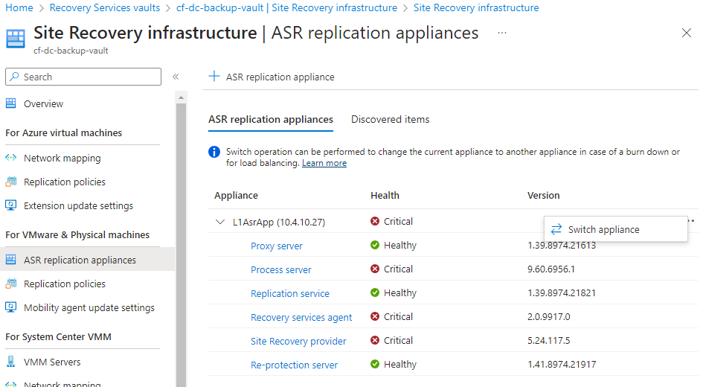
Task: Click version value 5.24.117.5
Action: coord(549,340)
